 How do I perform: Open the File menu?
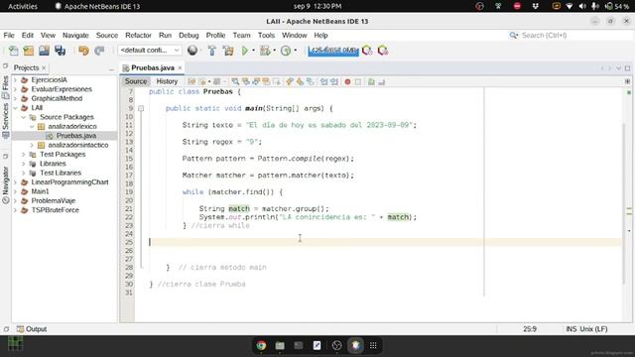tap(9, 36)
